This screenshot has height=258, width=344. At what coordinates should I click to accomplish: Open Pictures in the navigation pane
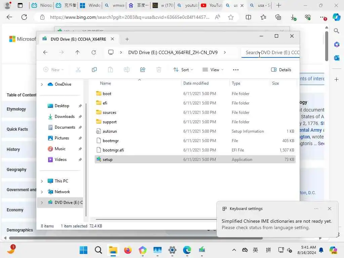[x=62, y=138]
